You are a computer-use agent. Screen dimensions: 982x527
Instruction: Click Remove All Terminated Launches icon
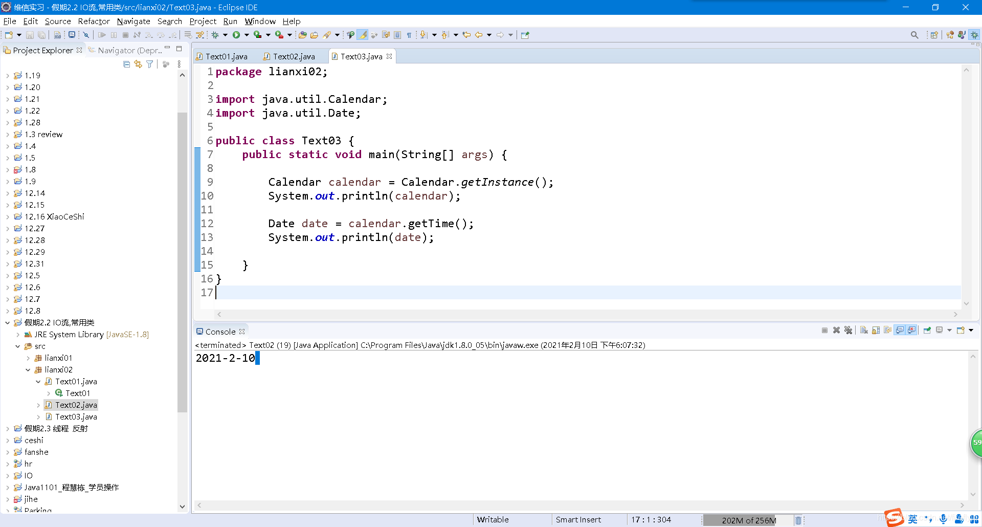[848, 330]
